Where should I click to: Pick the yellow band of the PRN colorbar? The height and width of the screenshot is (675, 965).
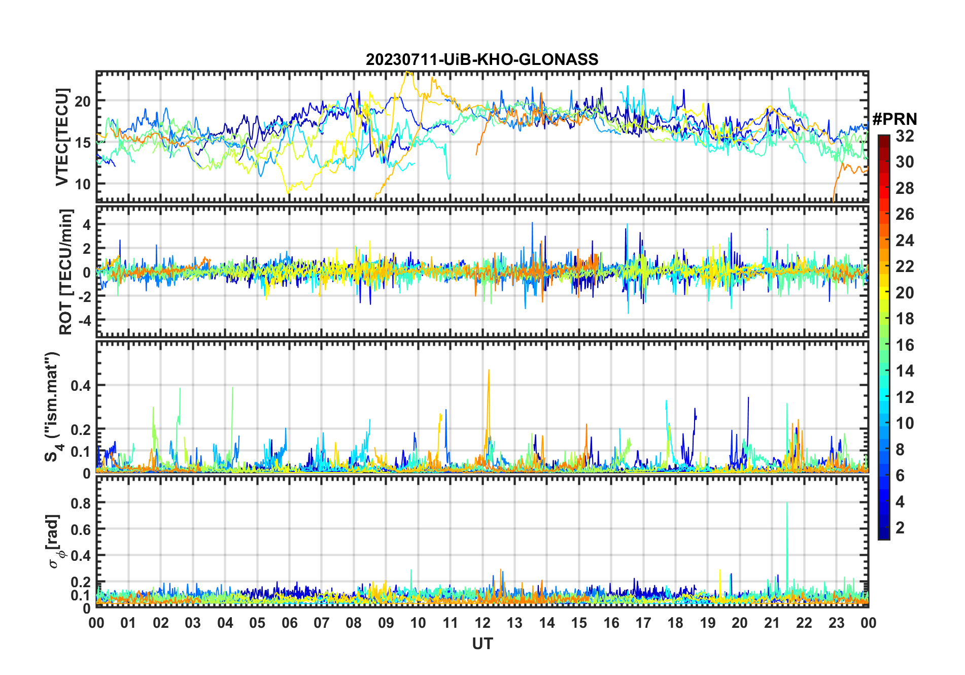point(884,293)
